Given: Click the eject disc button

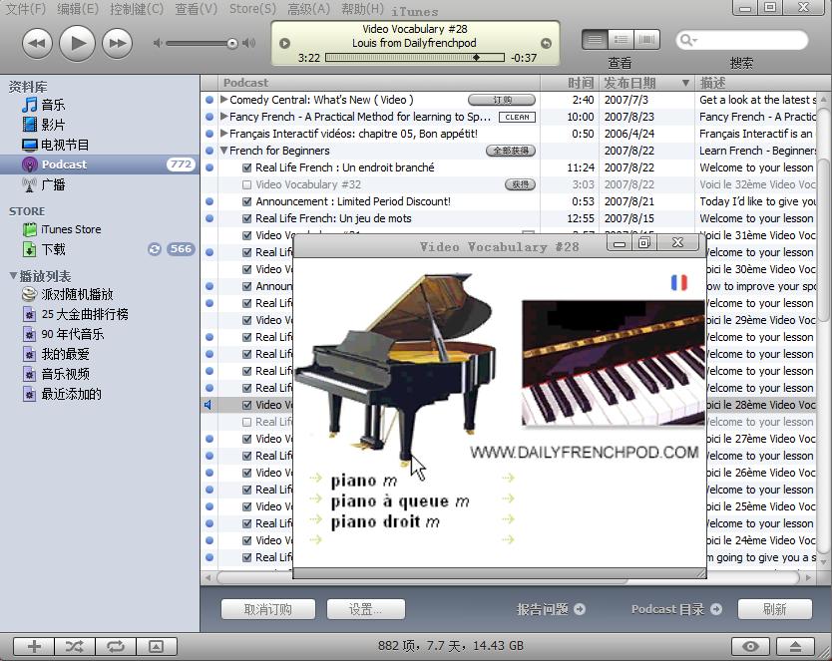Looking at the screenshot, I should 795,646.
